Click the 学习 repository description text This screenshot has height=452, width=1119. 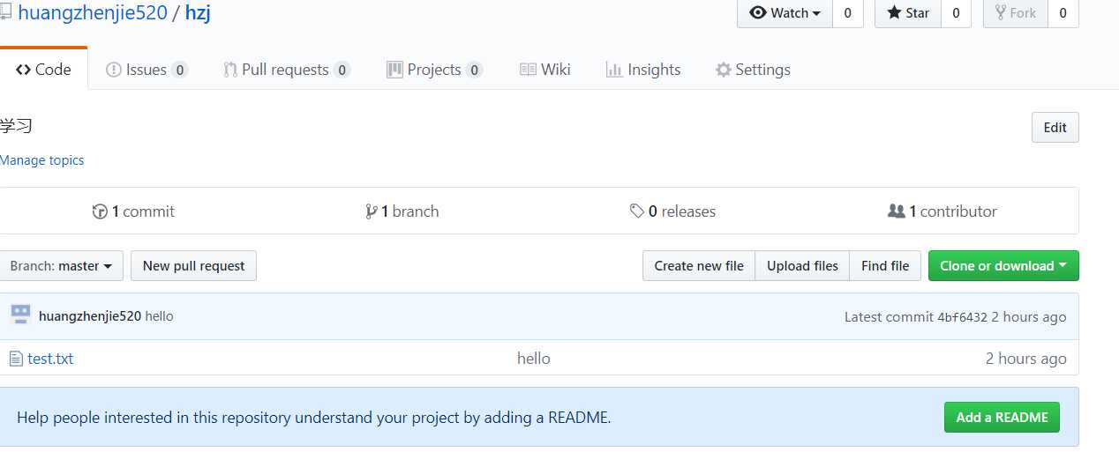(16, 126)
